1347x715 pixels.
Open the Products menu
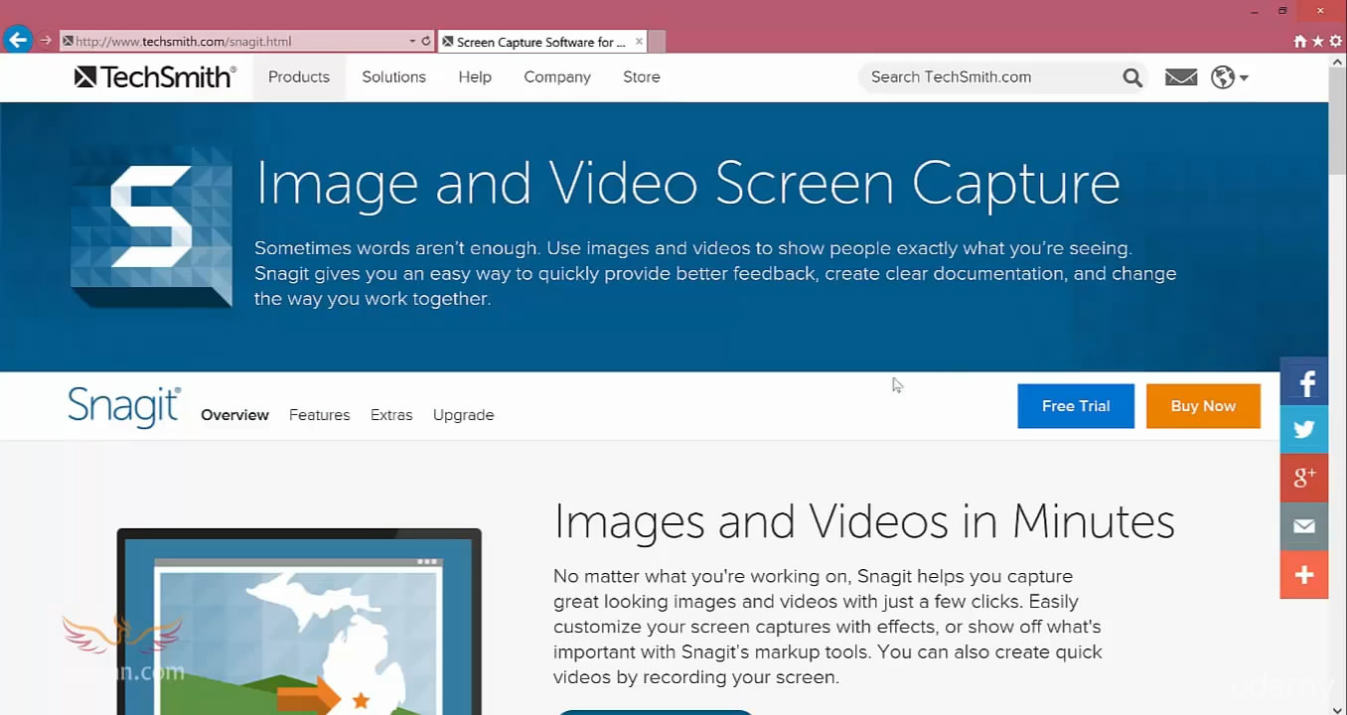pos(299,76)
